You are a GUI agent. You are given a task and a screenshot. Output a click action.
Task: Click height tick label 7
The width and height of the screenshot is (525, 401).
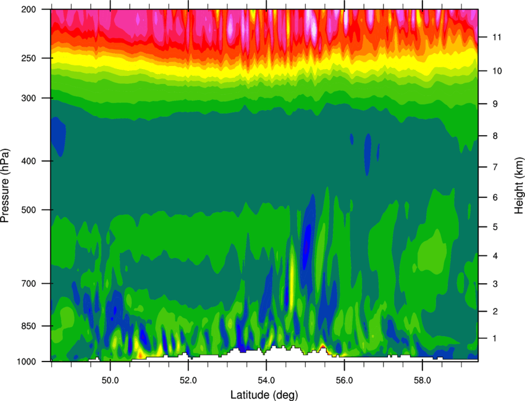(495, 167)
